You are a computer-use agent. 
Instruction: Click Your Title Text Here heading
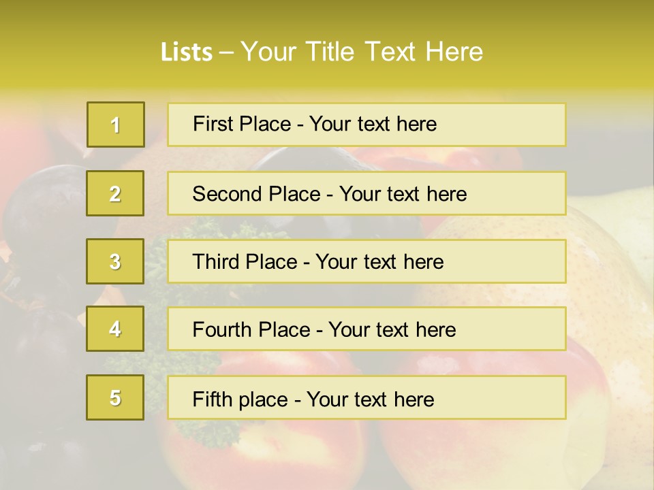[x=362, y=52]
